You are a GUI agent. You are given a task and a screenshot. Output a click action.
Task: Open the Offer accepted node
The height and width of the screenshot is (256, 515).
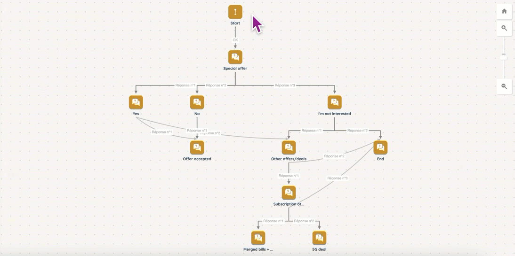tap(197, 147)
